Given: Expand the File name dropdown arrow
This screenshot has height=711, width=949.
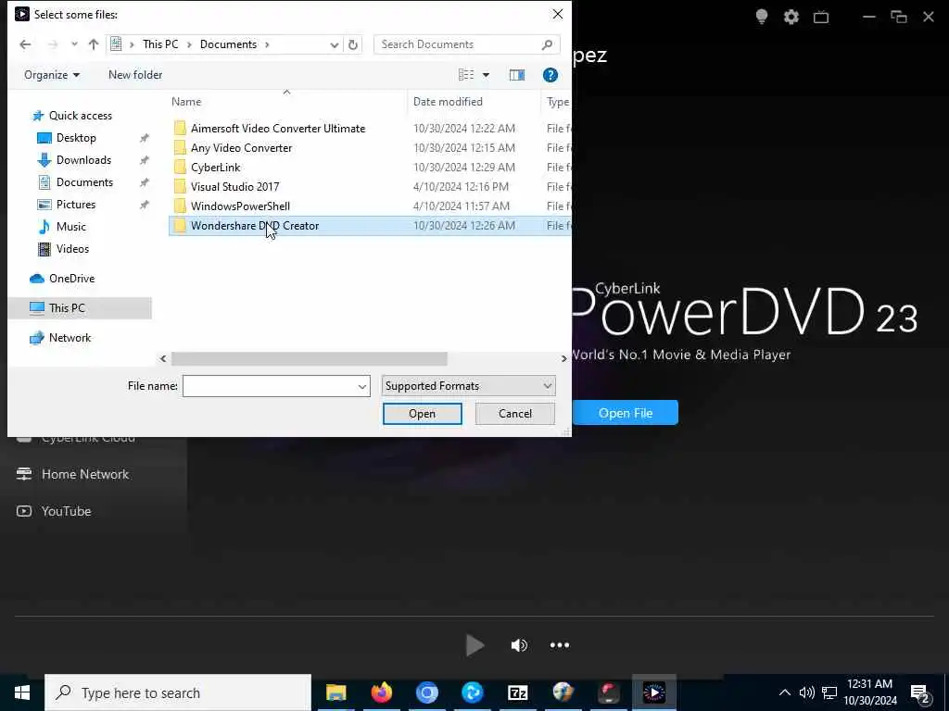Looking at the screenshot, I should (362, 386).
